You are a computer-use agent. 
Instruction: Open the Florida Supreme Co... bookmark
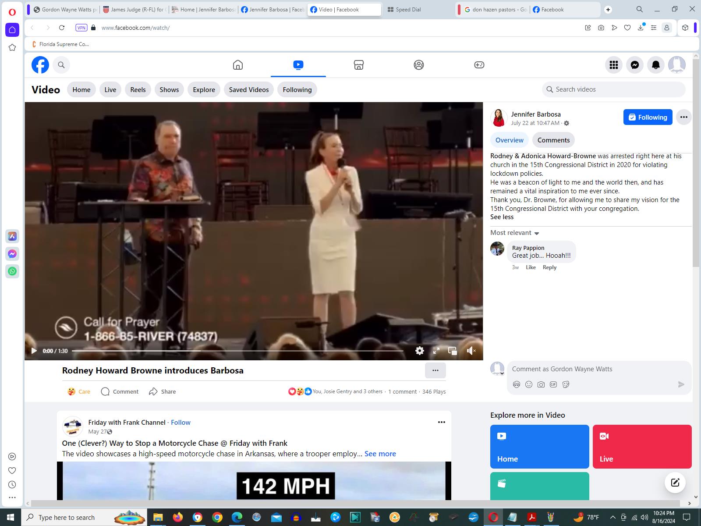(61, 44)
